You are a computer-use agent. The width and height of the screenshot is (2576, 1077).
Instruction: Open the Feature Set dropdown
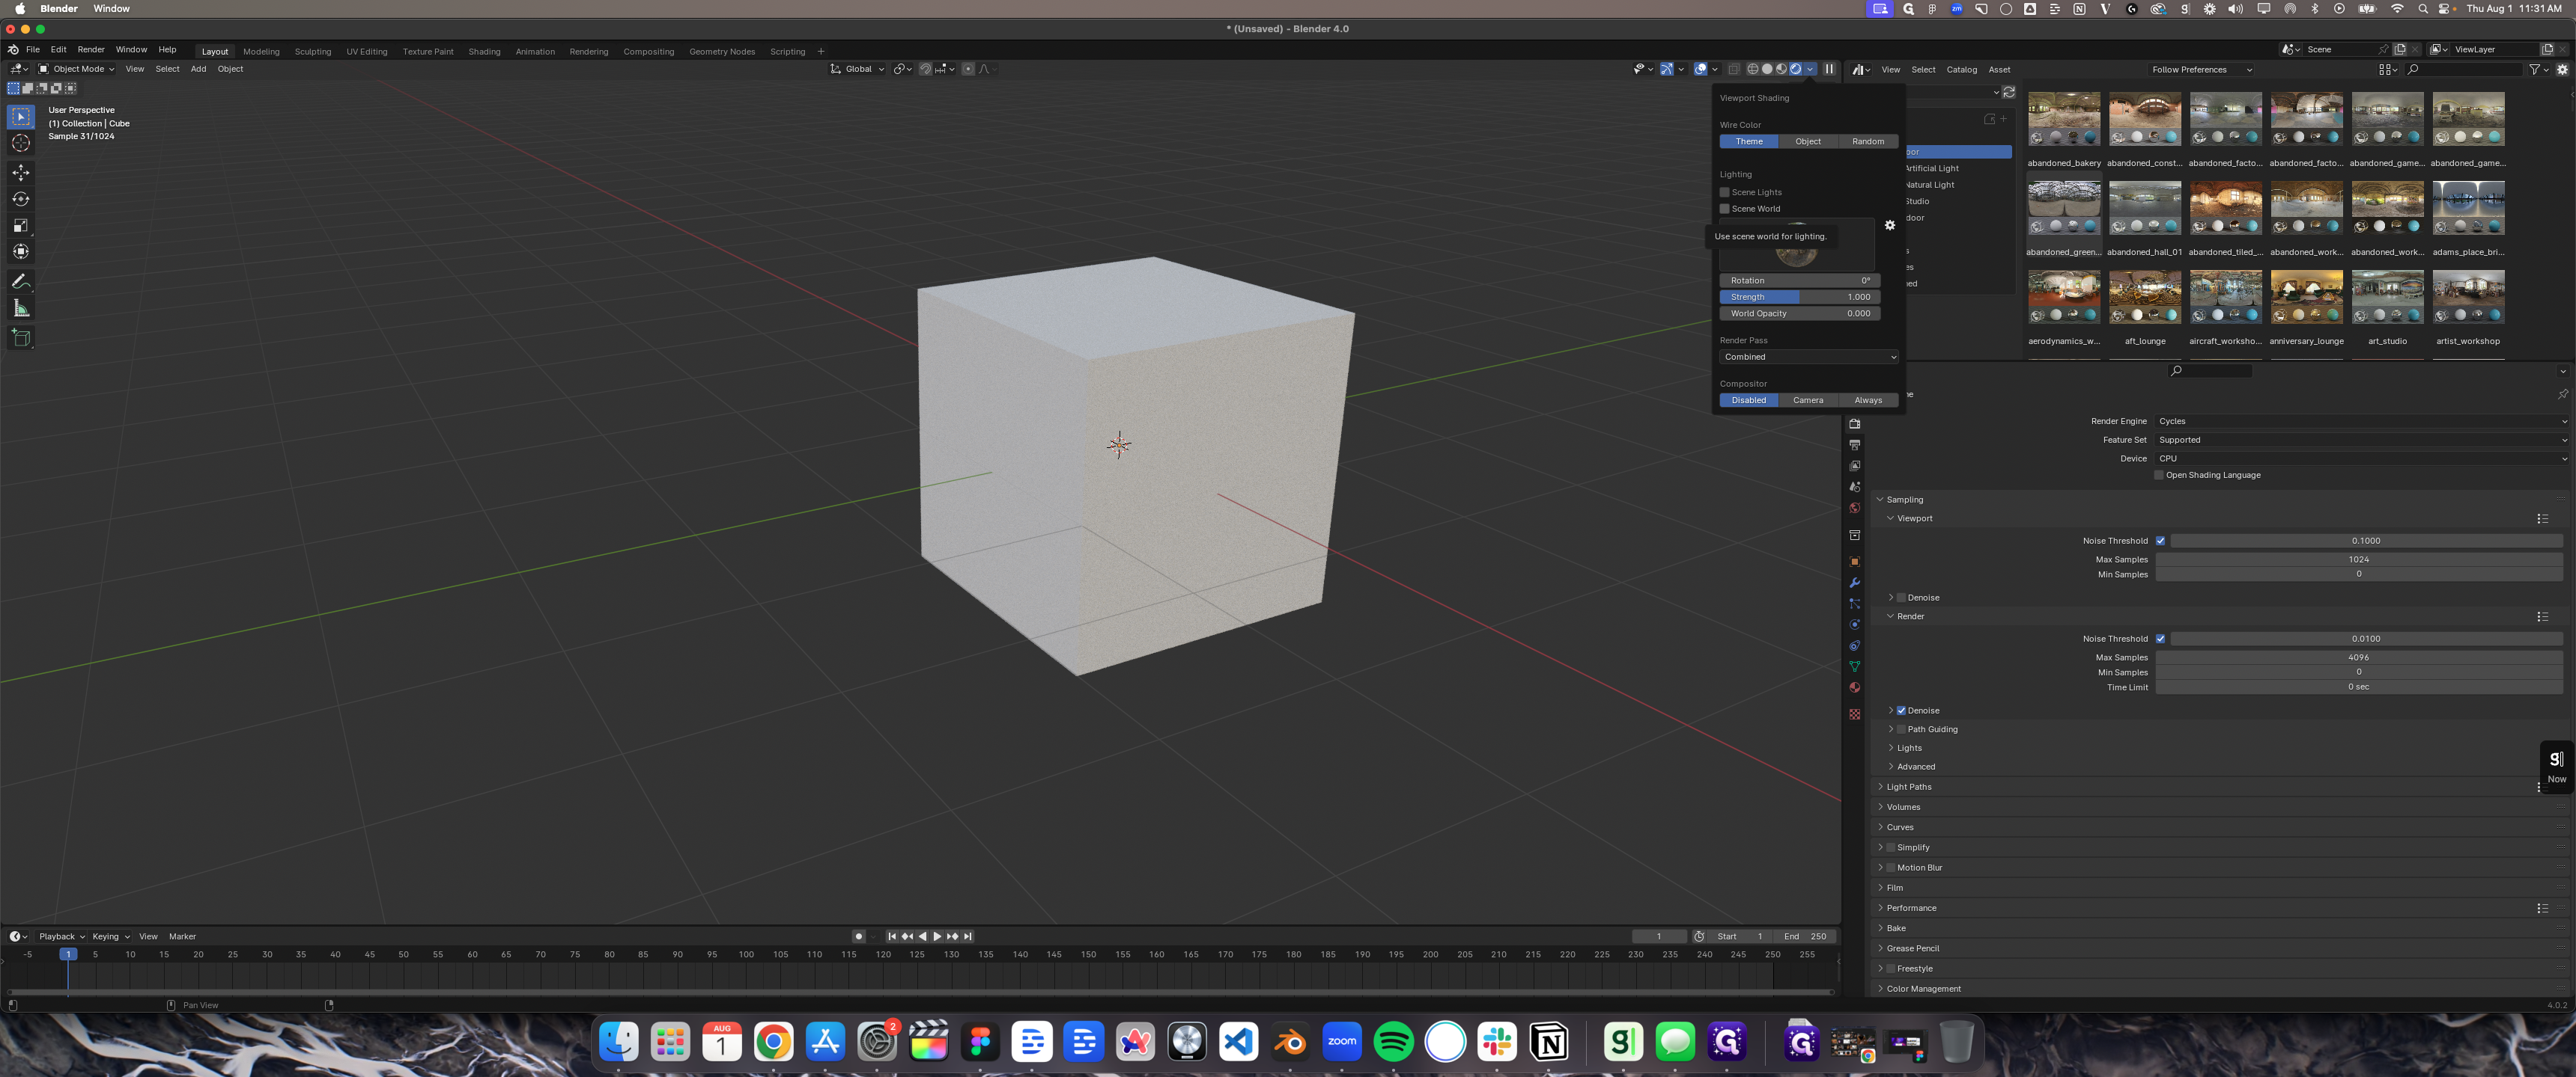[2361, 440]
